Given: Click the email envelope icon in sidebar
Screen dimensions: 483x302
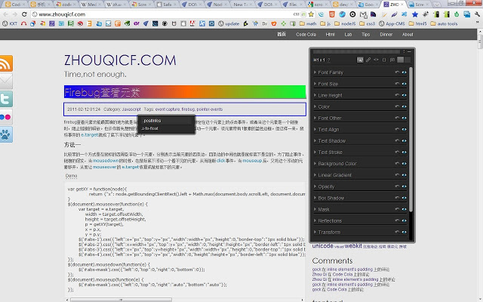Looking at the screenshot, I should tap(5, 81).
